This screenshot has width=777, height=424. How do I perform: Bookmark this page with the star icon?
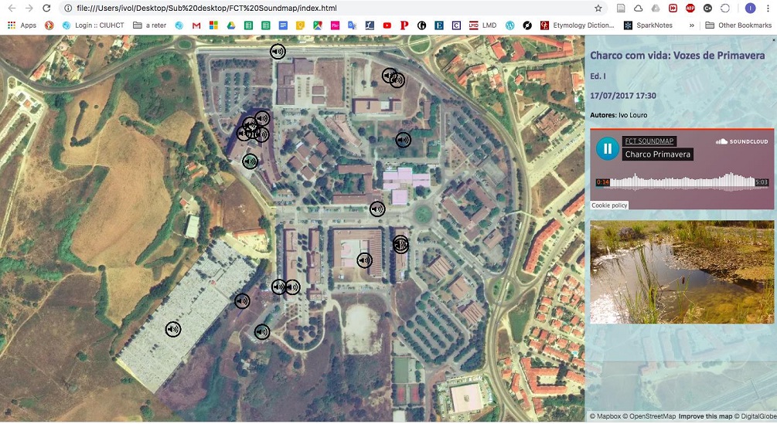pyautogui.click(x=598, y=8)
